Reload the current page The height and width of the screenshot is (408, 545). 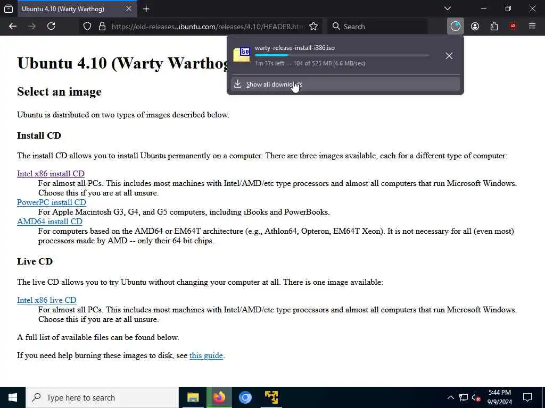pos(51,27)
